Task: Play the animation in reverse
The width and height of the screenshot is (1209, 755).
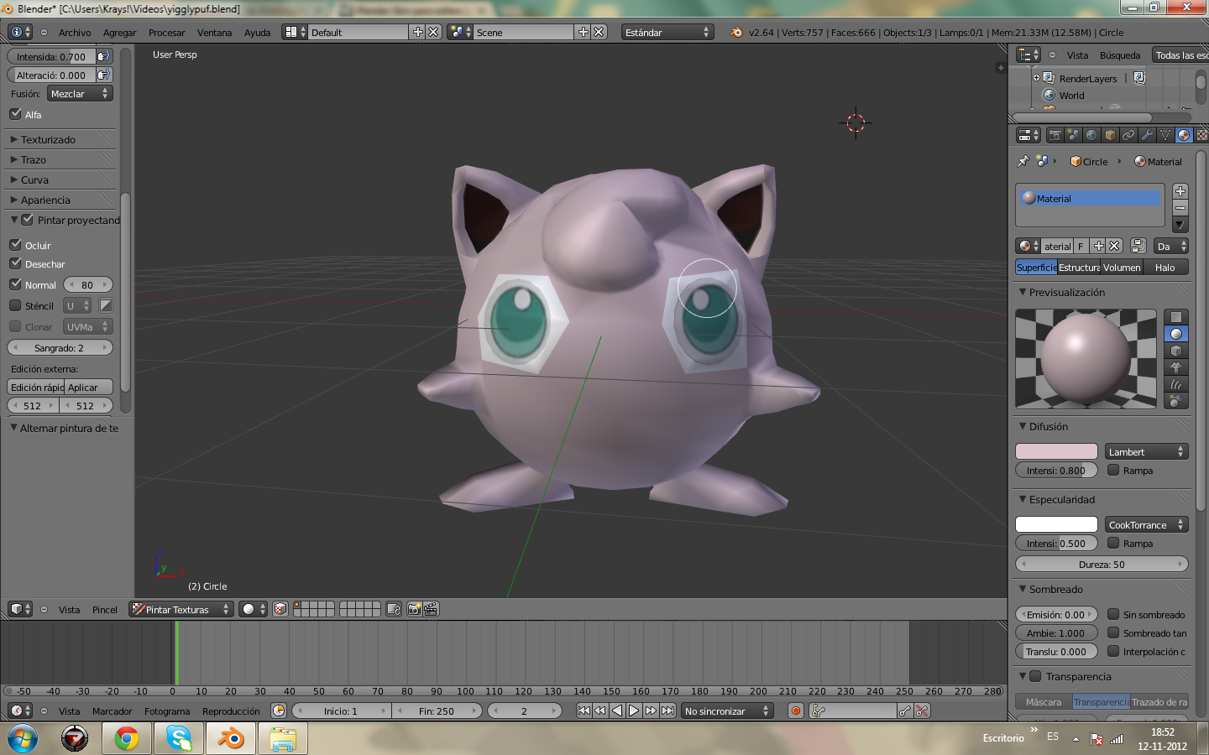Action: pyautogui.click(x=617, y=711)
